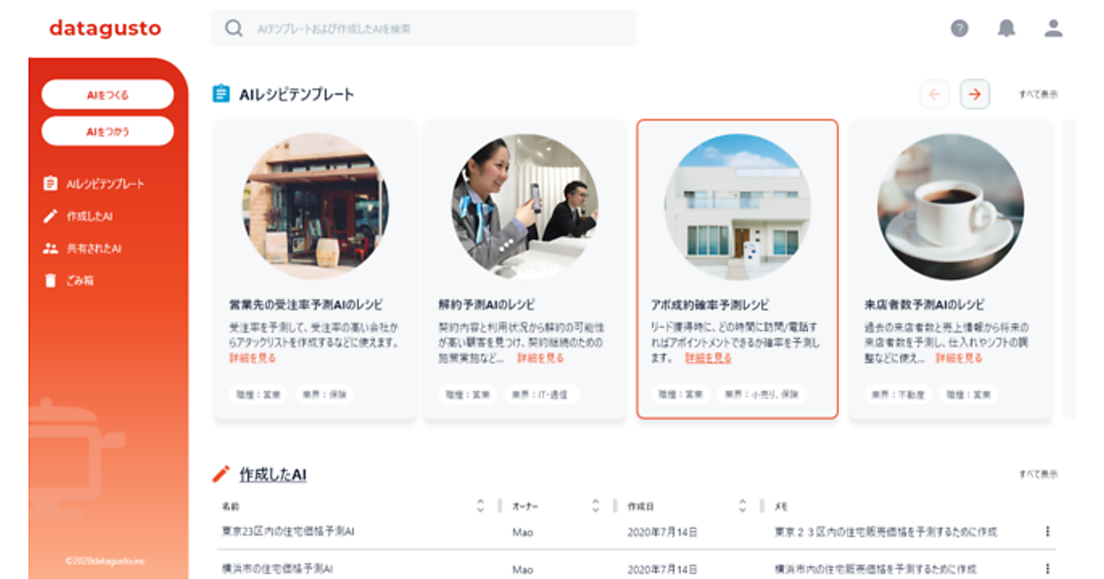The height and width of the screenshot is (579, 1104).
Task: Sort the table by オーナー column
Action: click(x=595, y=506)
